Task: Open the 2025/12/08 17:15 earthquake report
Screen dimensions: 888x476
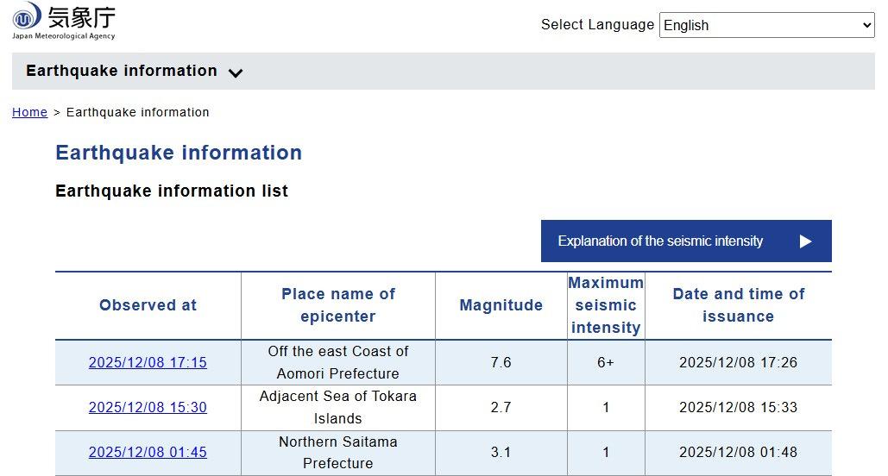Action: (x=148, y=362)
